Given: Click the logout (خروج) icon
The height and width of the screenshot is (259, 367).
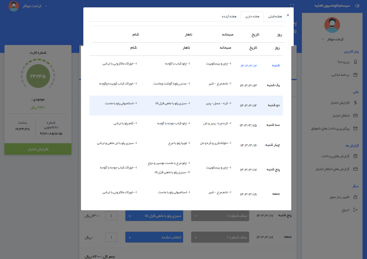Looking at the screenshot, I should (355, 210).
